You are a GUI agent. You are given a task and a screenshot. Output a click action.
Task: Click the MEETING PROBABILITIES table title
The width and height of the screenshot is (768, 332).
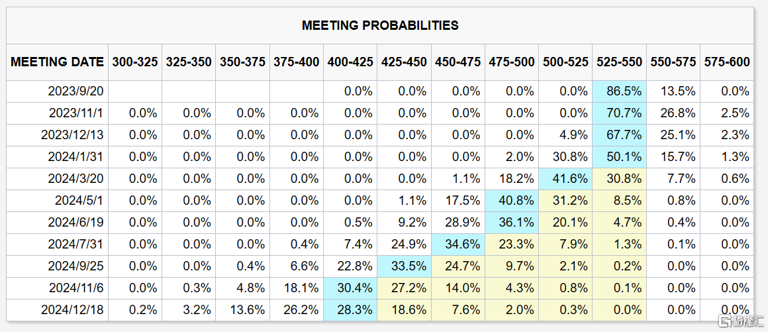(x=380, y=26)
